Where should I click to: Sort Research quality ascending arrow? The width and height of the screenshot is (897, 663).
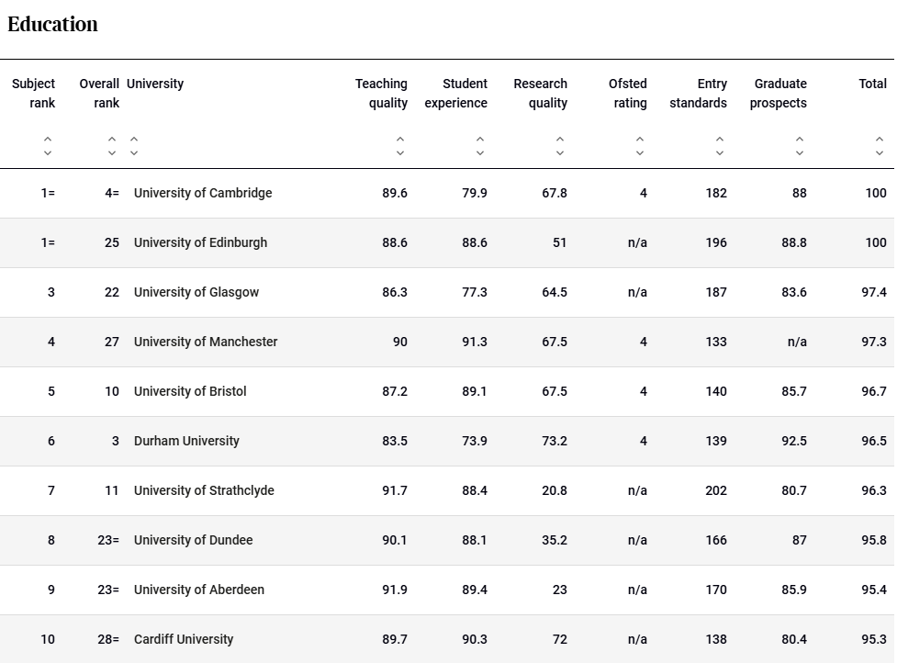point(560,139)
